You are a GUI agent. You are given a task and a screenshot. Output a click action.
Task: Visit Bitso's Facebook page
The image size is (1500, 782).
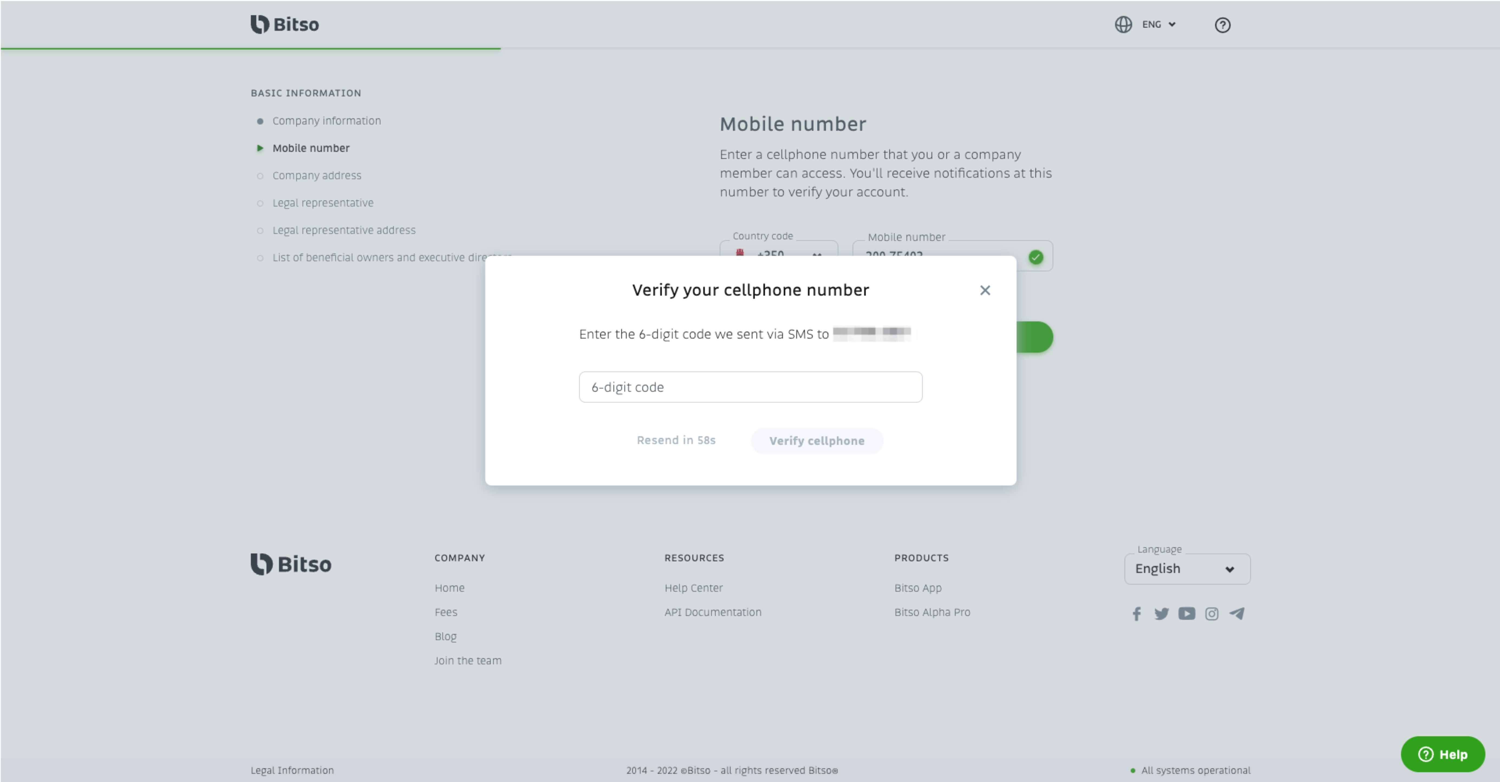[1137, 614]
